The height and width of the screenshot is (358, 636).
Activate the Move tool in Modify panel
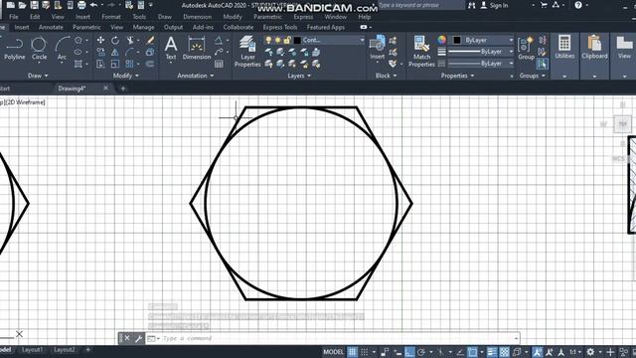point(100,40)
